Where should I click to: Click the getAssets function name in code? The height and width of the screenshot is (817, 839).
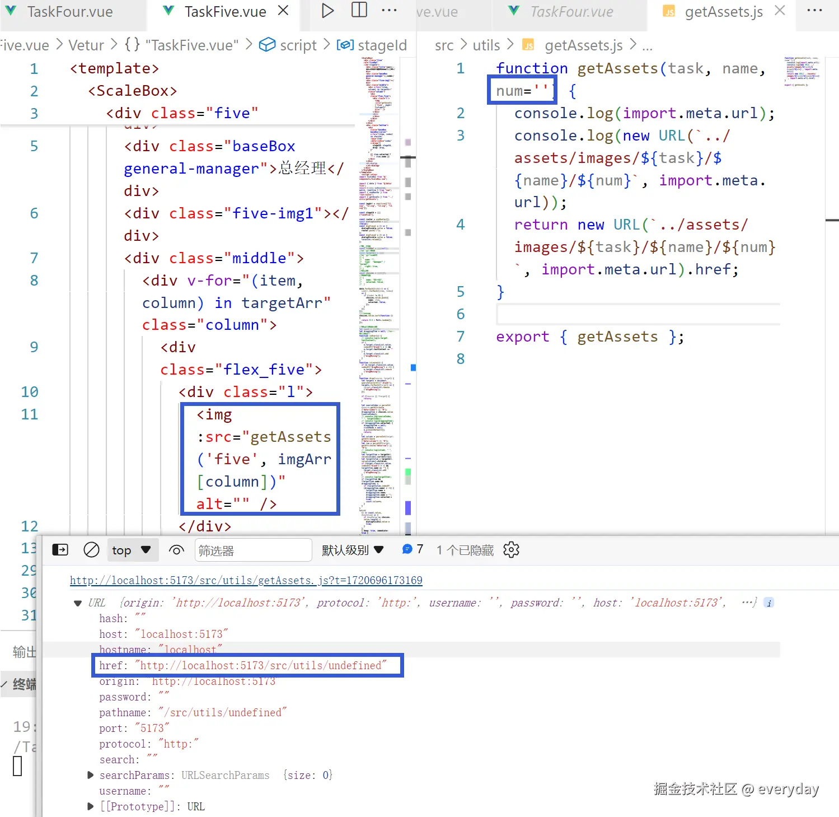pos(617,68)
